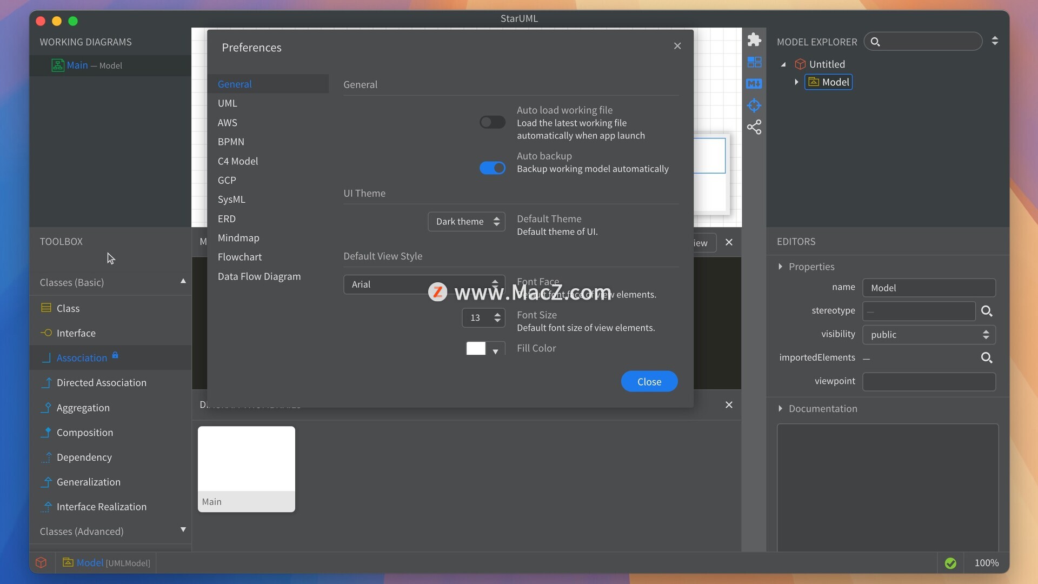
Task: Click the Close button in Preferences
Action: pos(649,382)
